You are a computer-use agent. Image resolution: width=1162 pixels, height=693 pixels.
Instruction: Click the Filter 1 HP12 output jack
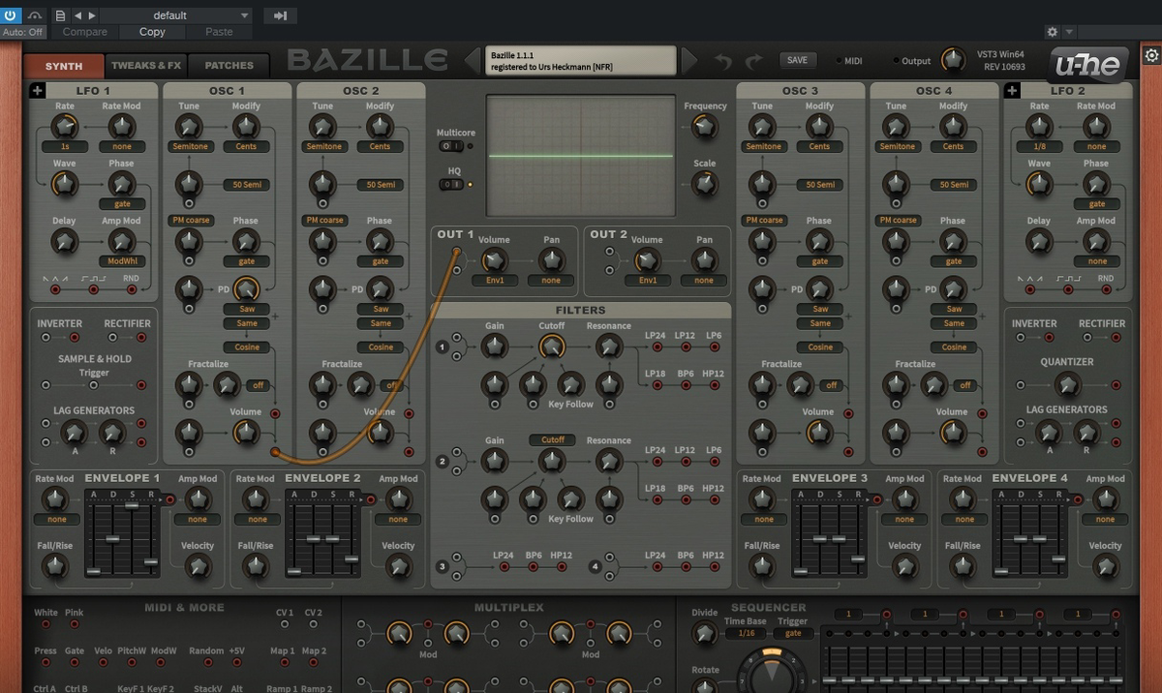[714, 385]
